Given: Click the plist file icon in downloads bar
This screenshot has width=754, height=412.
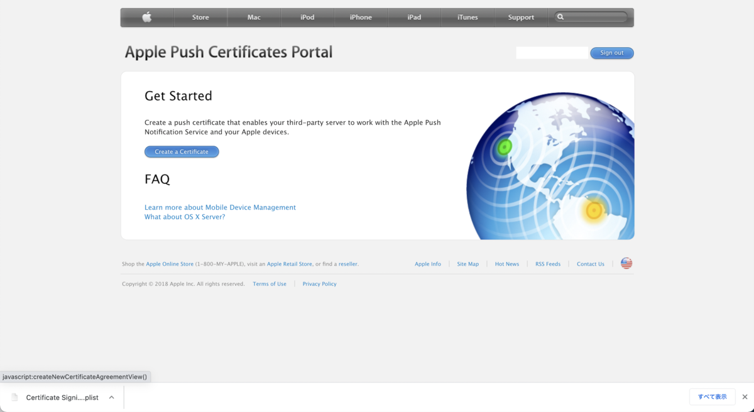Looking at the screenshot, I should (14, 398).
